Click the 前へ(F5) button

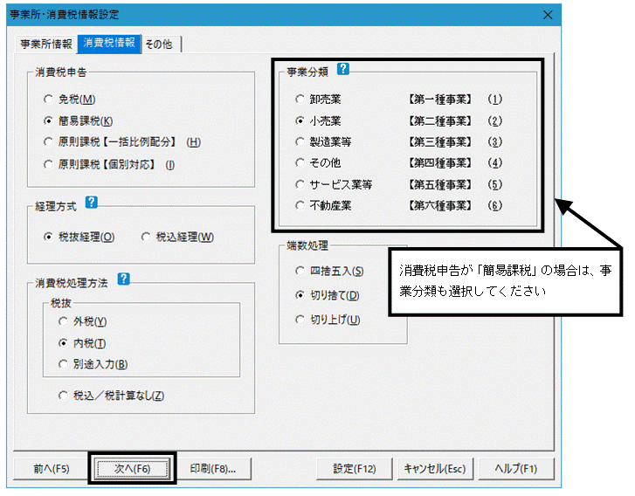point(51,469)
